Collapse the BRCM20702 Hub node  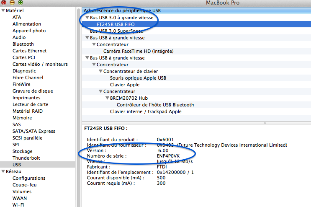click(x=107, y=98)
